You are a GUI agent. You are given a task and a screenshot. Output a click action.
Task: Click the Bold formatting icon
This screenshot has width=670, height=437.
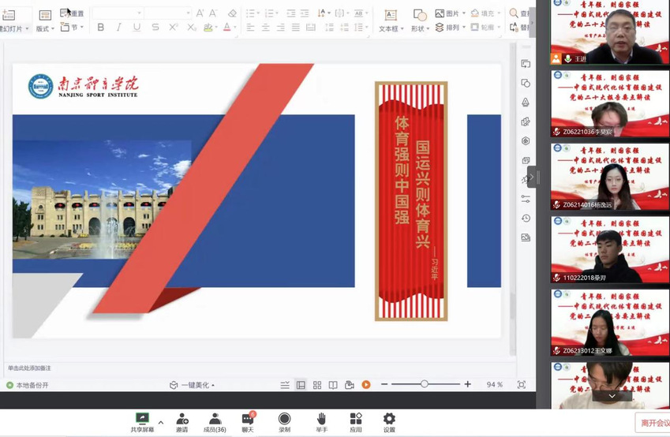100,28
